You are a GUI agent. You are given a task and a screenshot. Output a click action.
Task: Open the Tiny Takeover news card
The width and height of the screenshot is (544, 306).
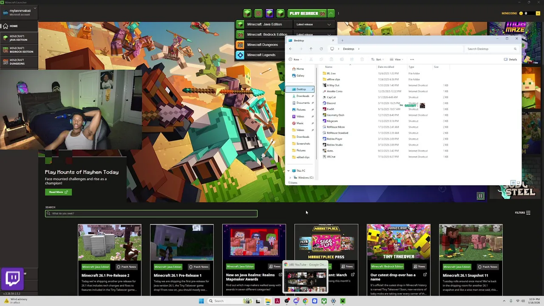tap(399, 260)
